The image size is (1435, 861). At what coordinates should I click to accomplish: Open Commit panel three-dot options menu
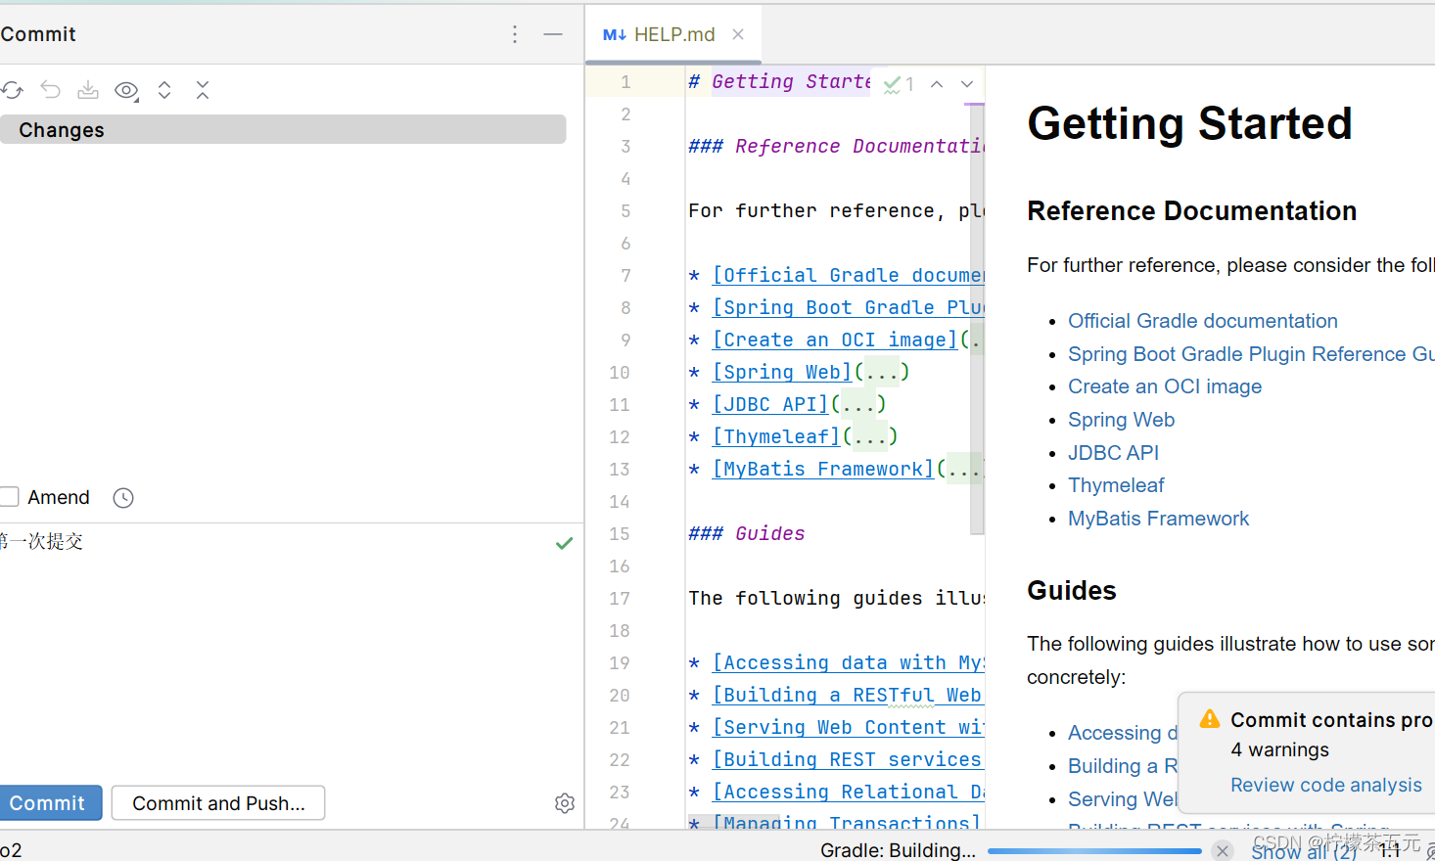click(x=515, y=34)
